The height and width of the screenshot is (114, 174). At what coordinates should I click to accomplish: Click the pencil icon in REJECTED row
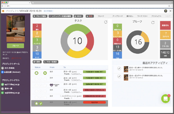pos(41,103)
